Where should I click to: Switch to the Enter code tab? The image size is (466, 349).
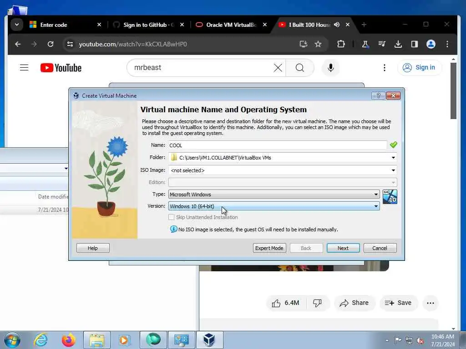[66, 25]
